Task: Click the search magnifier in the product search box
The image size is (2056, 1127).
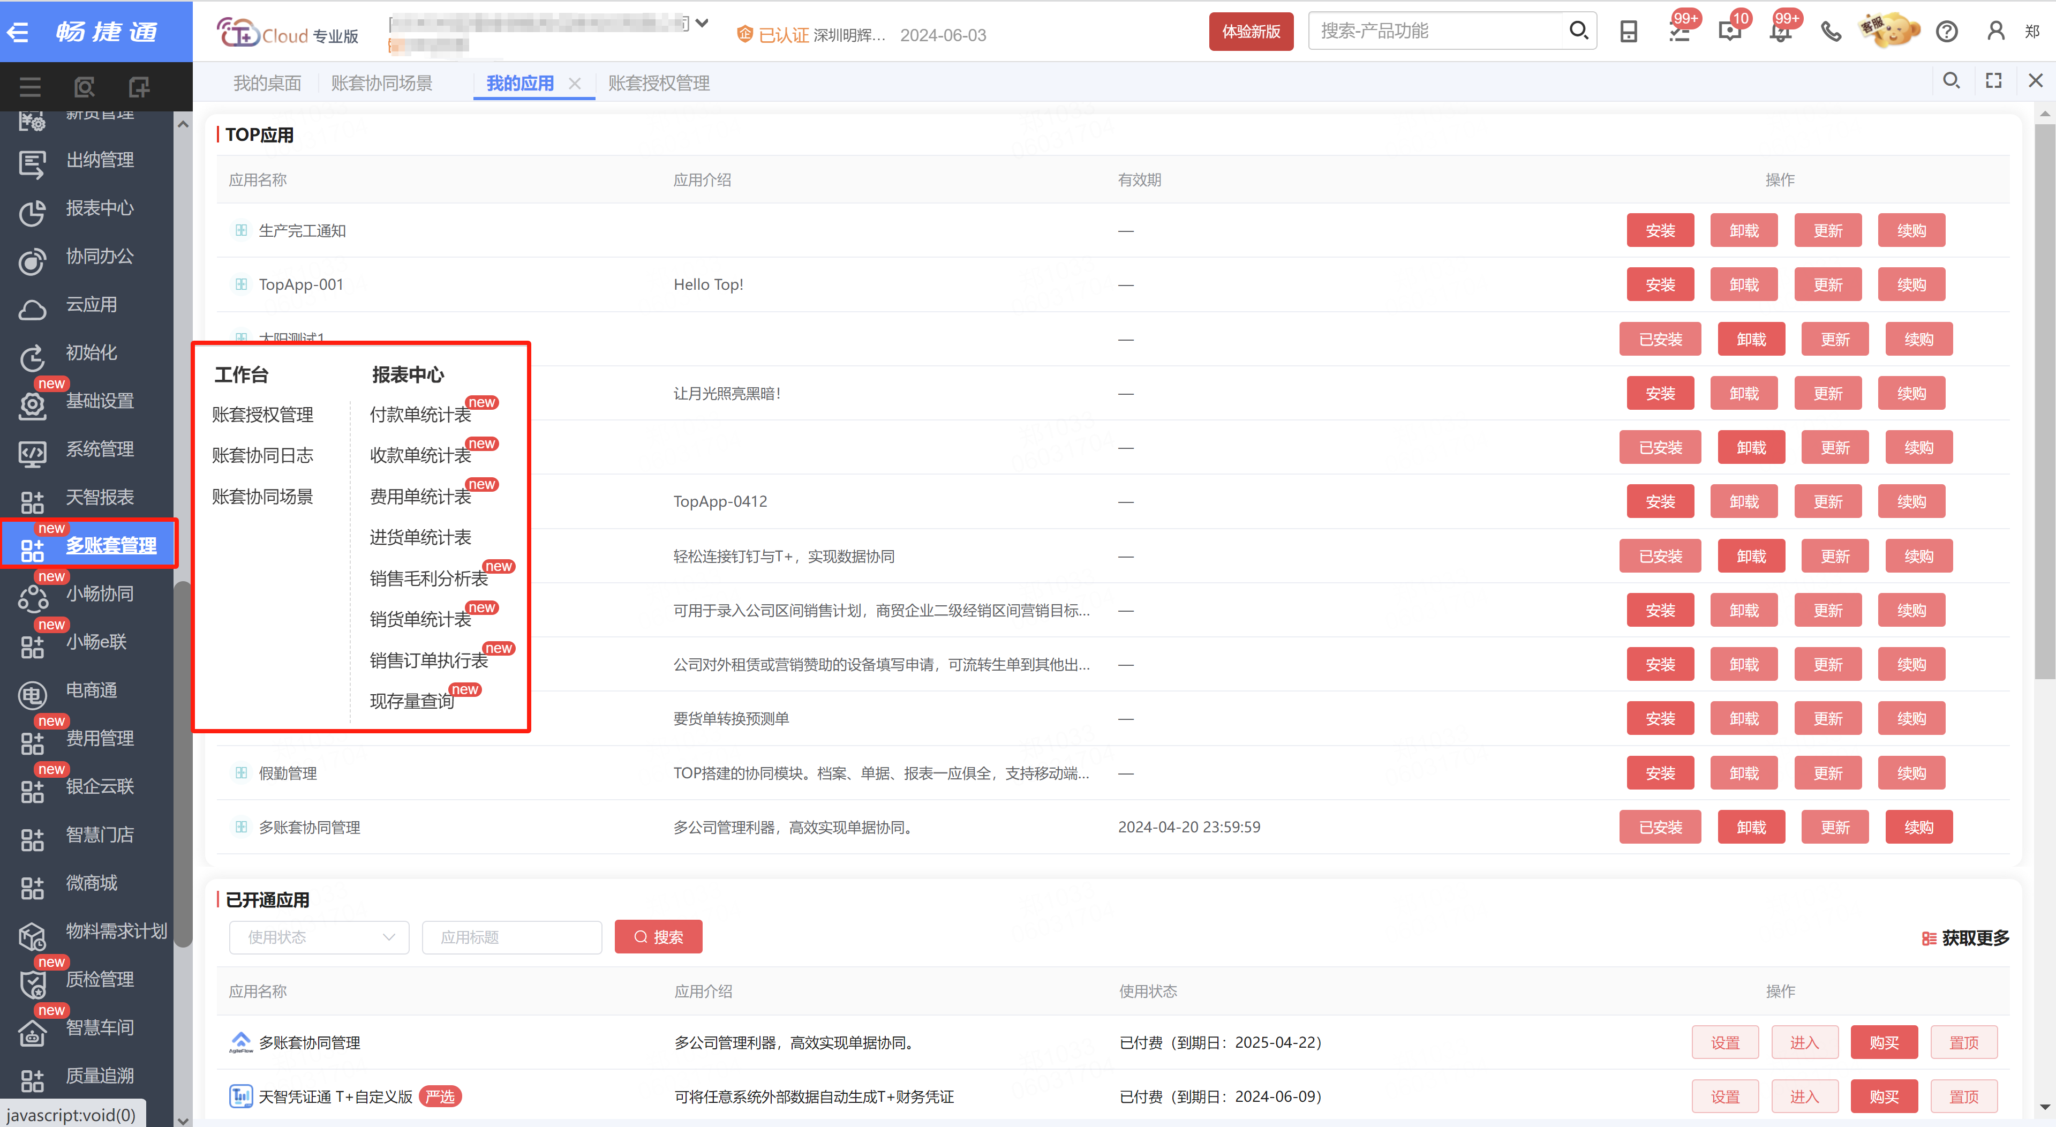Action: coord(1578,31)
